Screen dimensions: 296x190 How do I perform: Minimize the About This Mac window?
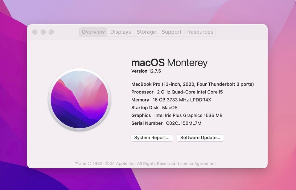coord(43,32)
